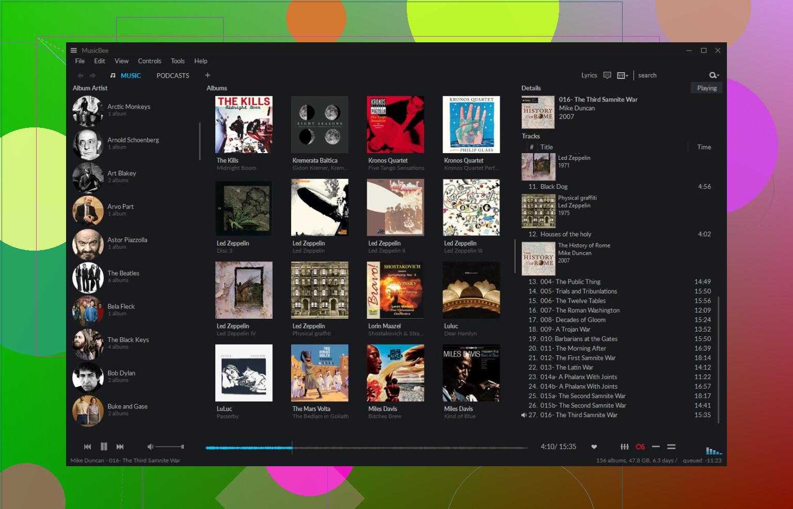Viewport: 793px width, 509px height.
Task: Mute audio via the volume speaker icon
Action: [150, 446]
